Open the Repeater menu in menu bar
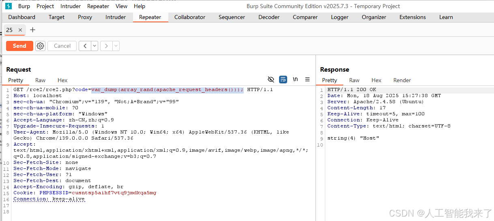This screenshot has width=494, height=221. pyautogui.click(x=98, y=6)
